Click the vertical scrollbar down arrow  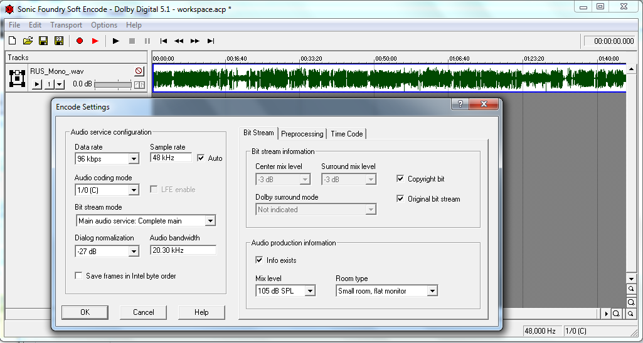(631, 279)
